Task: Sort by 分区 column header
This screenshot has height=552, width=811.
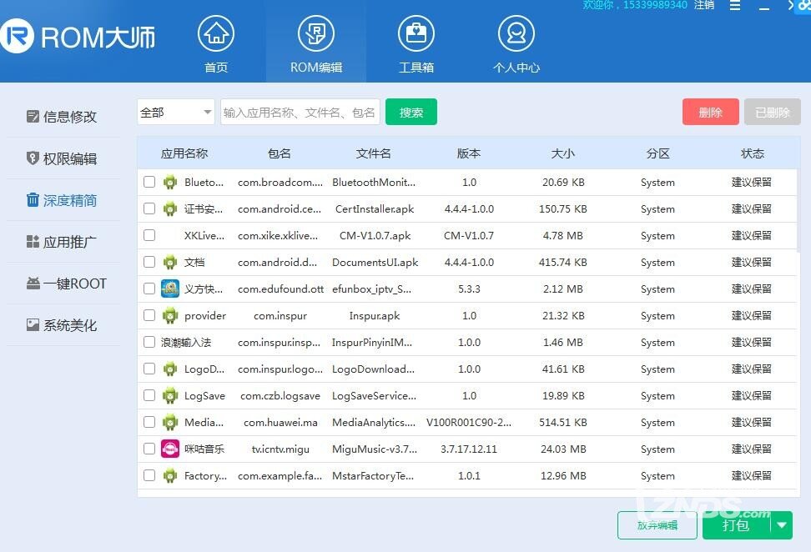Action: pyautogui.click(x=658, y=153)
